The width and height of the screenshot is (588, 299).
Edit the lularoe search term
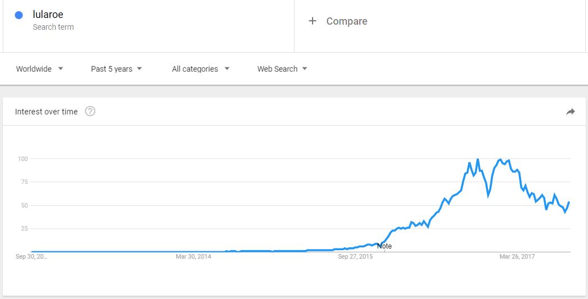tap(48, 15)
